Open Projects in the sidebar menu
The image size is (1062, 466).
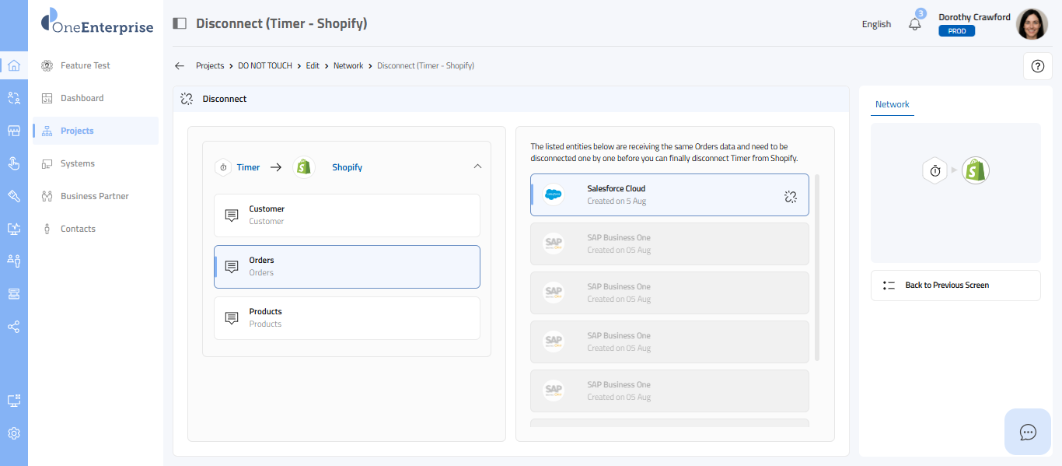(77, 131)
